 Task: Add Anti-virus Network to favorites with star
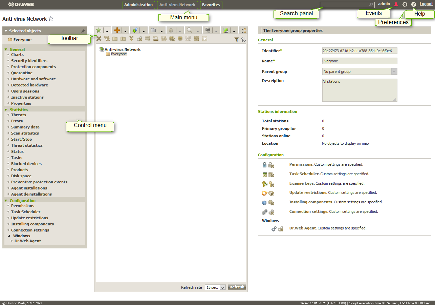(51, 19)
